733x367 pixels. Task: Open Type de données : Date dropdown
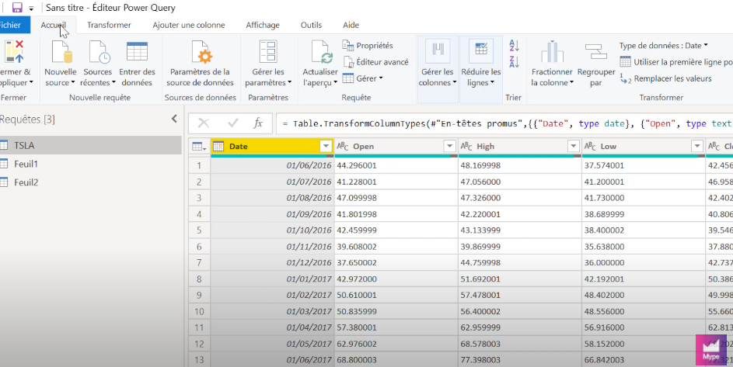[664, 45]
